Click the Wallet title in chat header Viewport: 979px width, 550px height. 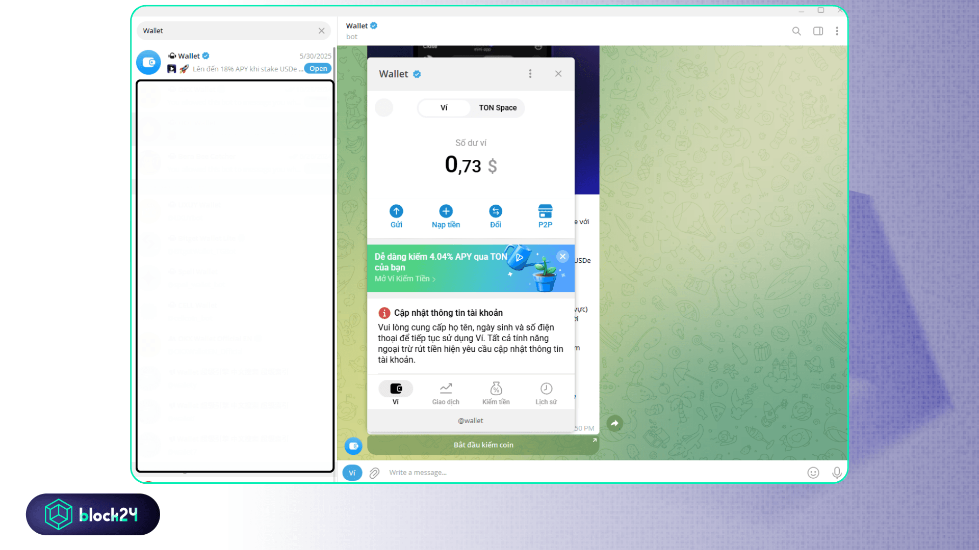click(x=356, y=26)
